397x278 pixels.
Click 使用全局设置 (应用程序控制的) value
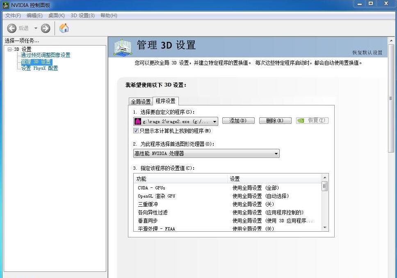tap(268, 212)
